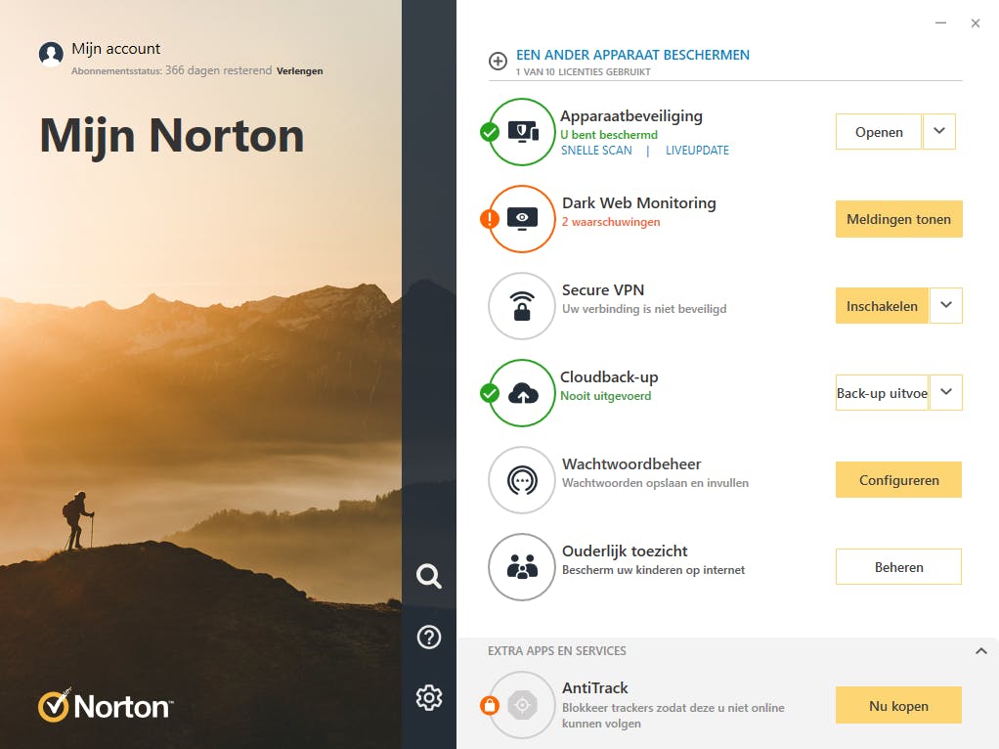This screenshot has height=749, width=999.
Task: Click the Apparaatbeveiliging device shield icon
Action: point(522,132)
